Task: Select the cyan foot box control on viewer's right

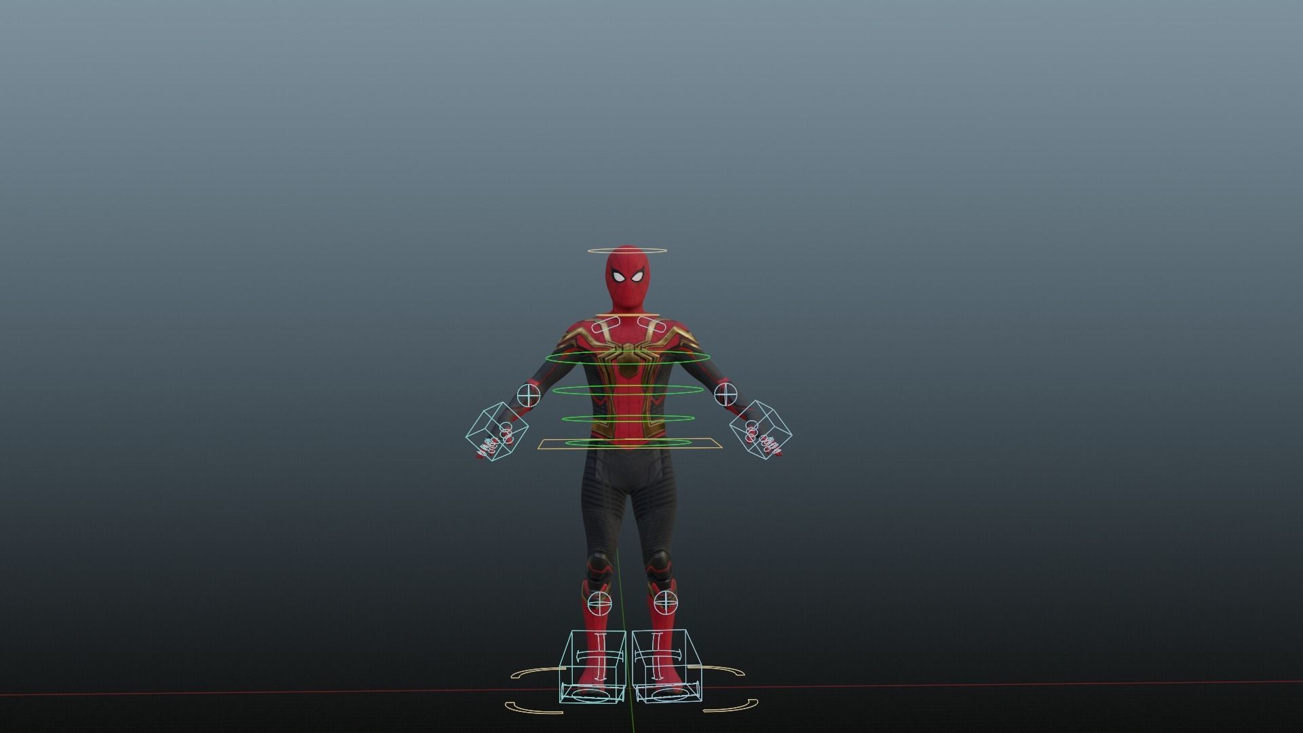Action: (667, 666)
